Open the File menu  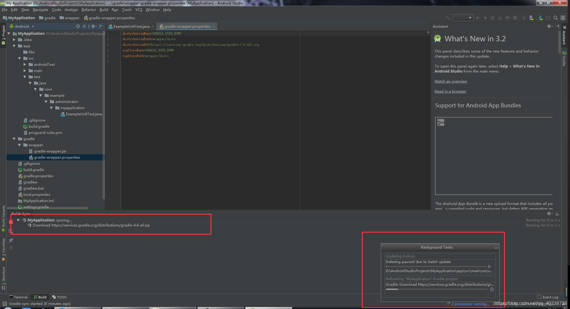4,10
